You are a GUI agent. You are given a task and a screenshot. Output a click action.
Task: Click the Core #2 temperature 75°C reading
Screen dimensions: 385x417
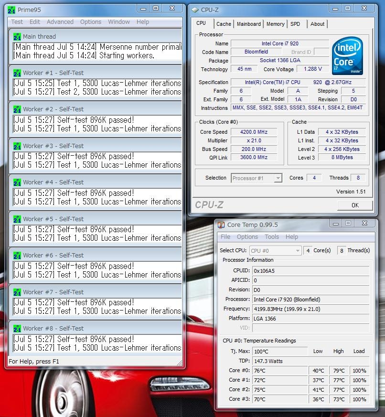point(280,390)
